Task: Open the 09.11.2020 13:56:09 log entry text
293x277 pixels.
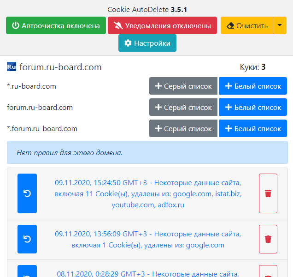Action: click(x=148, y=239)
